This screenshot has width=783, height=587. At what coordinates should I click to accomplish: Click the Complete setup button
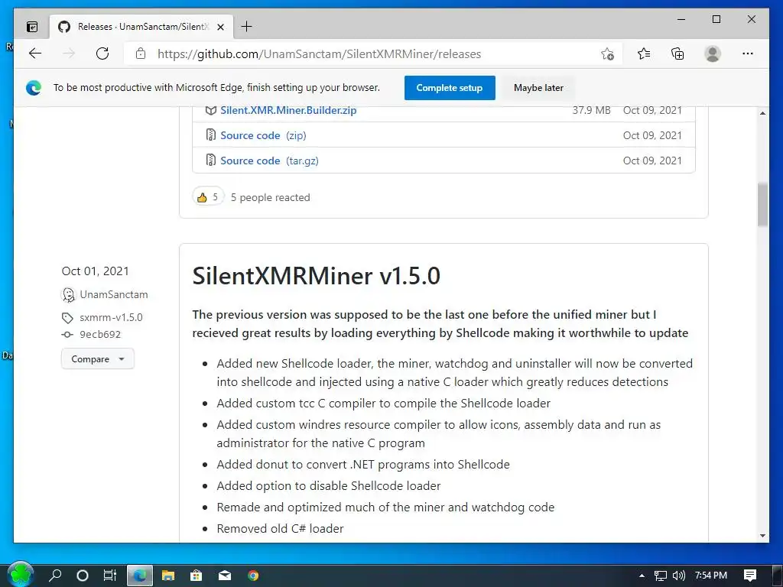coord(450,88)
